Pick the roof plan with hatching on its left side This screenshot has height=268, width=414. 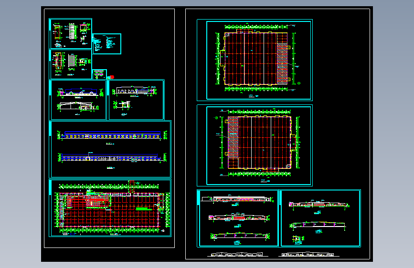point(255,145)
